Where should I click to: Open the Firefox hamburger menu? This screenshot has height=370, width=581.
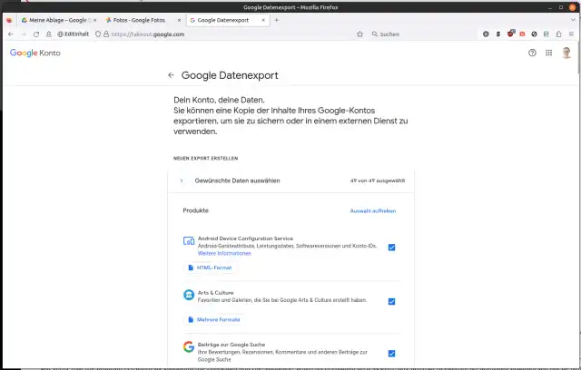[570, 34]
